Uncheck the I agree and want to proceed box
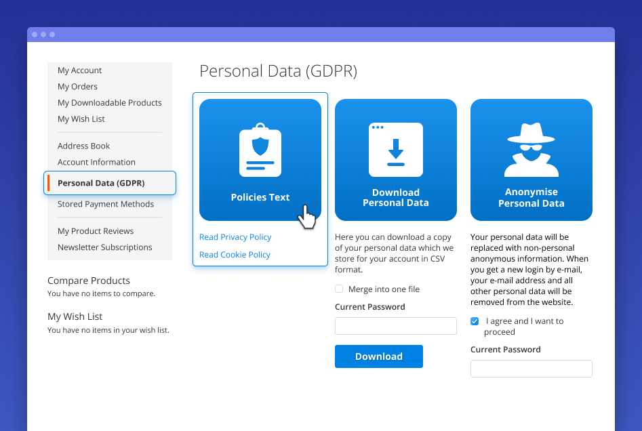This screenshot has width=642, height=431. [475, 321]
